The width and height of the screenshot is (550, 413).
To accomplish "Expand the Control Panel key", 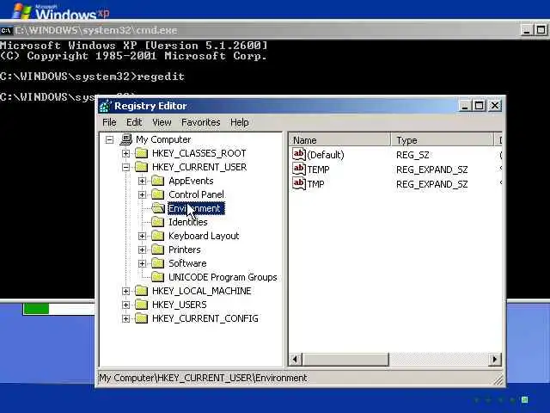I will (x=142, y=194).
